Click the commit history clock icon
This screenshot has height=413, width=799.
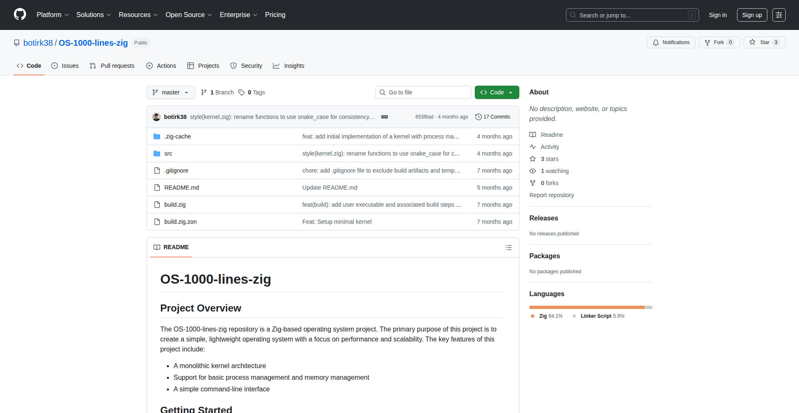coord(479,117)
